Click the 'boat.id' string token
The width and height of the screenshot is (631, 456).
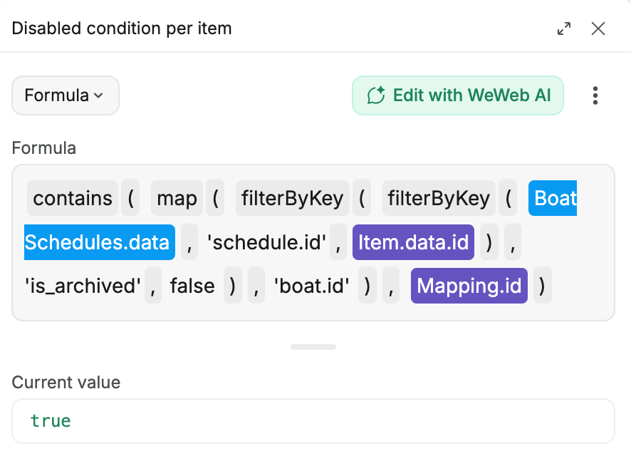tap(312, 286)
